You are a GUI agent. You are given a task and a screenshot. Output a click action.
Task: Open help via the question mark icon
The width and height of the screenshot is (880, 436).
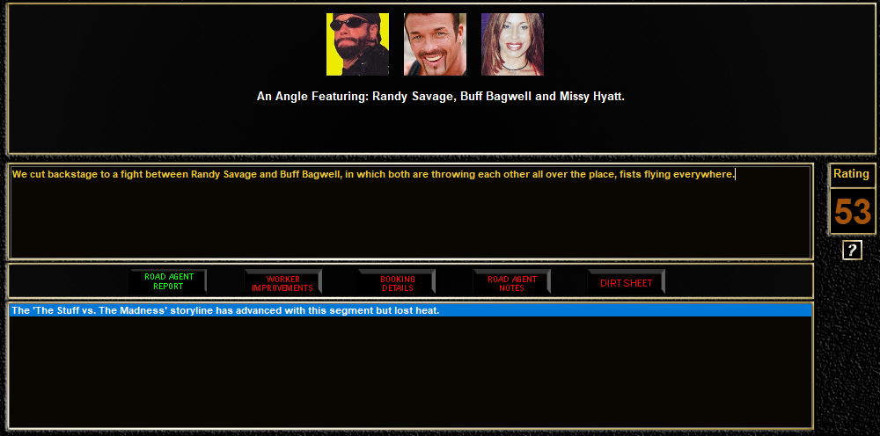pyautogui.click(x=851, y=251)
